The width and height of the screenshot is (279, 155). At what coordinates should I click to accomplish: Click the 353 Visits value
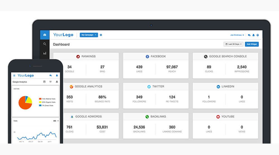[x=69, y=97]
